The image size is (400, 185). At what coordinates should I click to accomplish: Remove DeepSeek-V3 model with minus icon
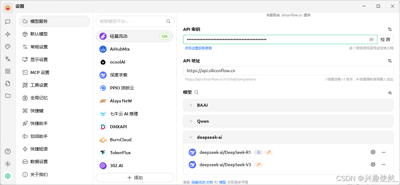384,164
